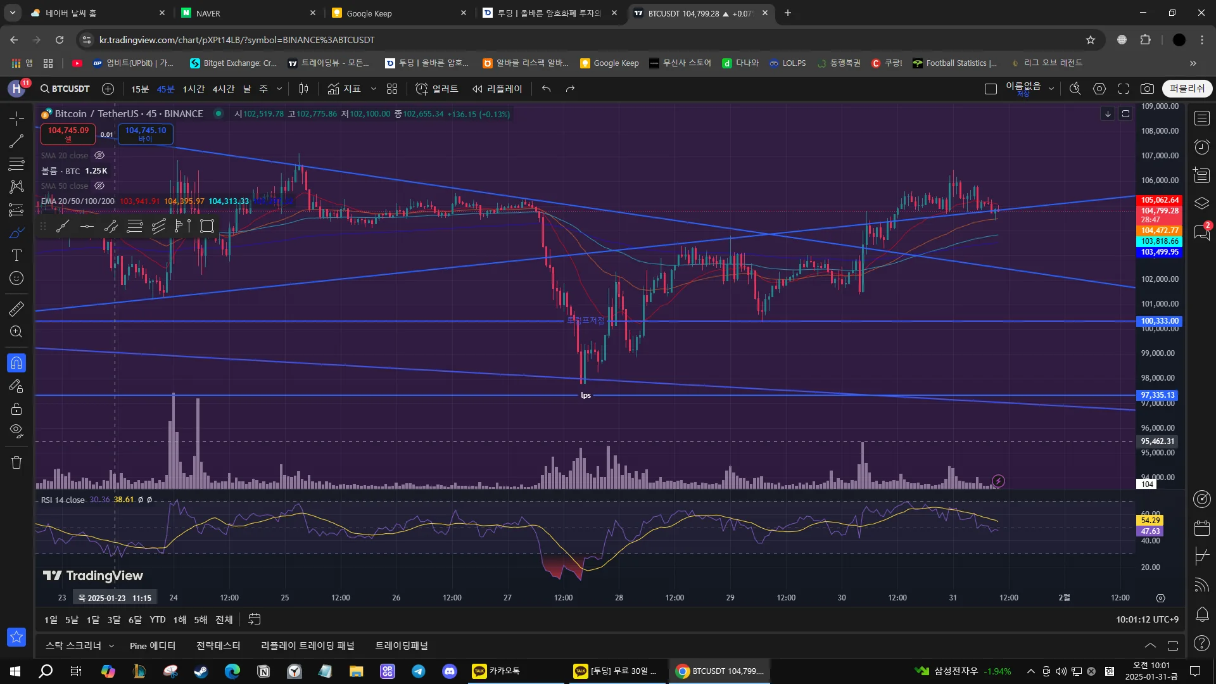
Task: Open the Pine Editor tab
Action: (x=152, y=646)
